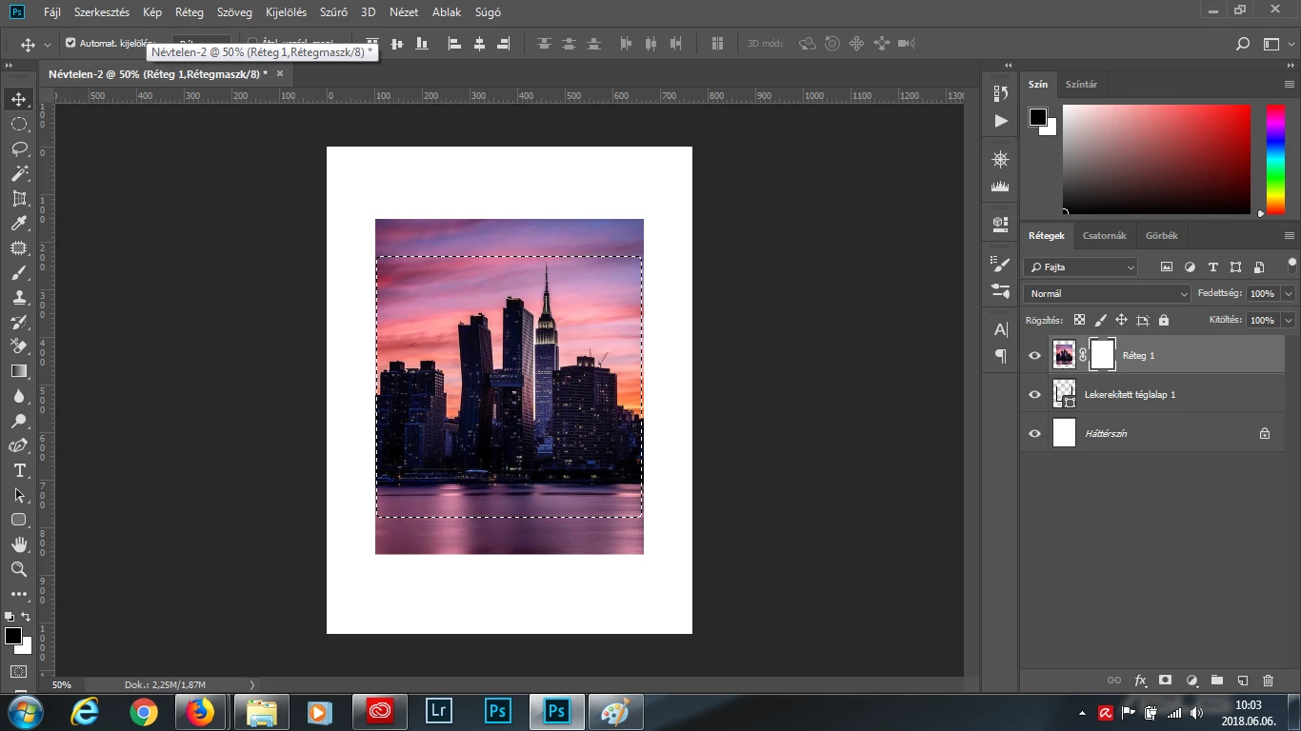Viewport: 1301px width, 731px height.
Task: Click the Add layer style fx icon
Action: [1140, 681]
